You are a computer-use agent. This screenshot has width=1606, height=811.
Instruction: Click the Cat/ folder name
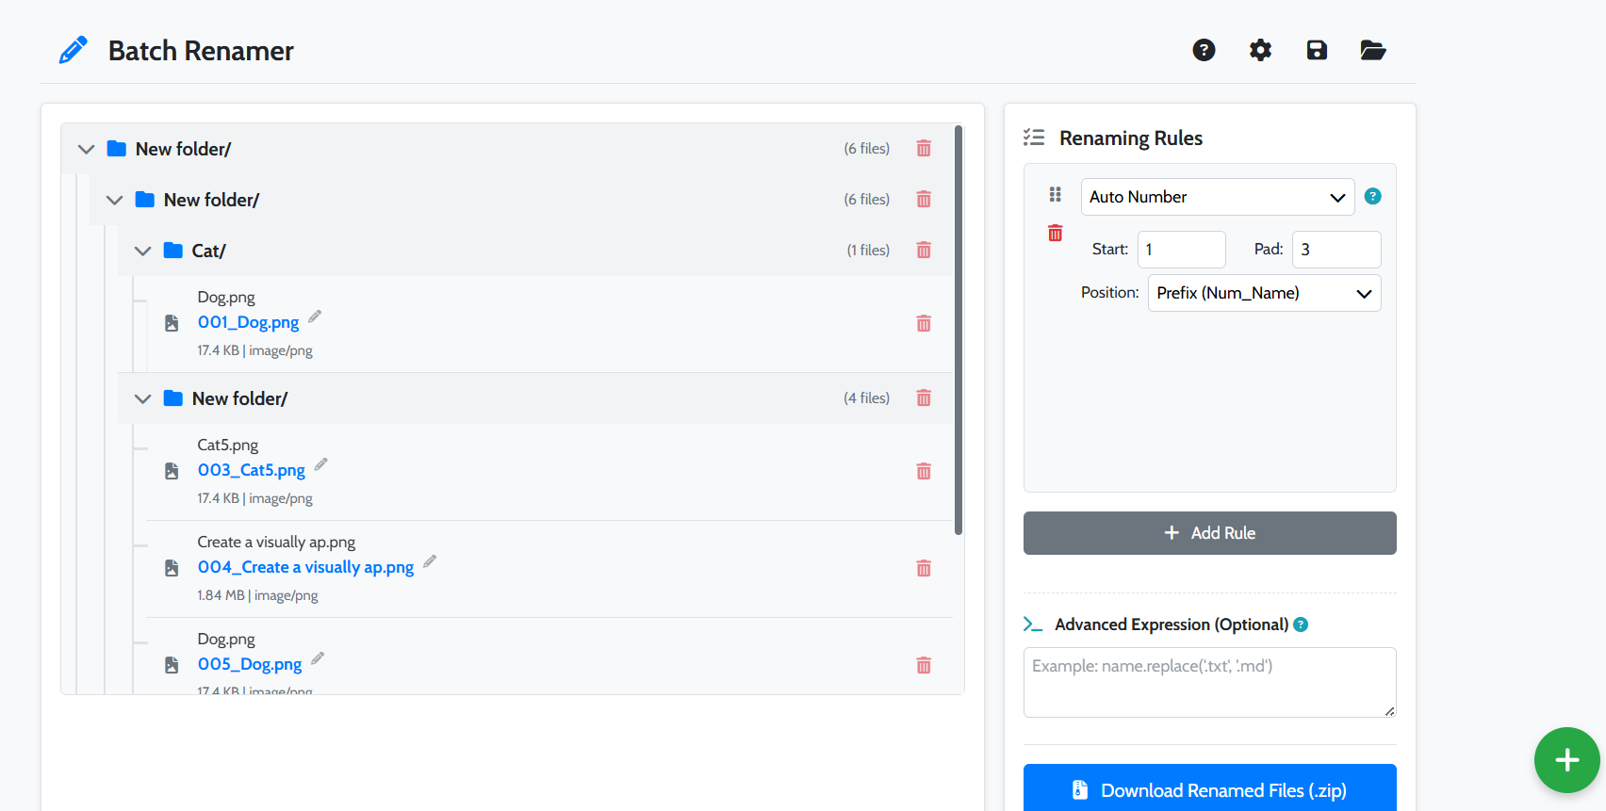point(209,251)
